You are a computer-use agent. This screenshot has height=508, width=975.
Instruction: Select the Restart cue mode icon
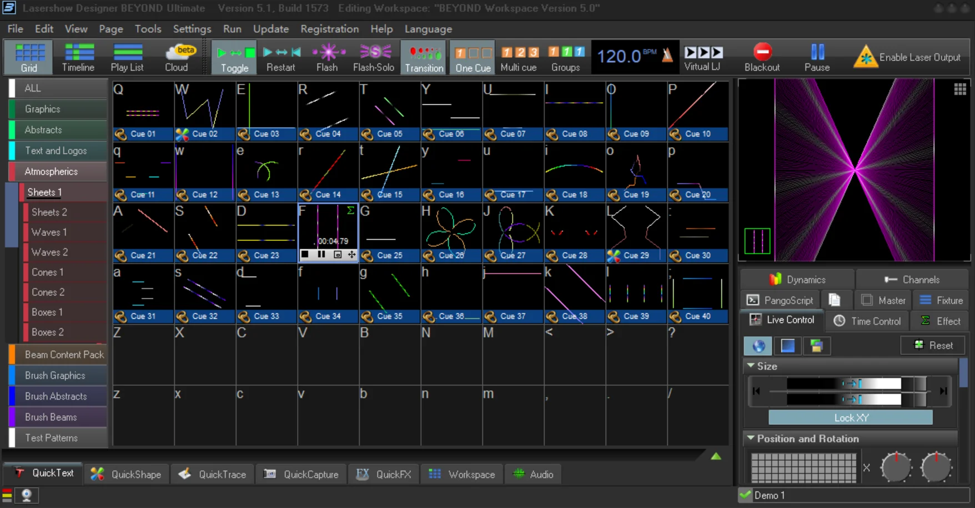[281, 52]
